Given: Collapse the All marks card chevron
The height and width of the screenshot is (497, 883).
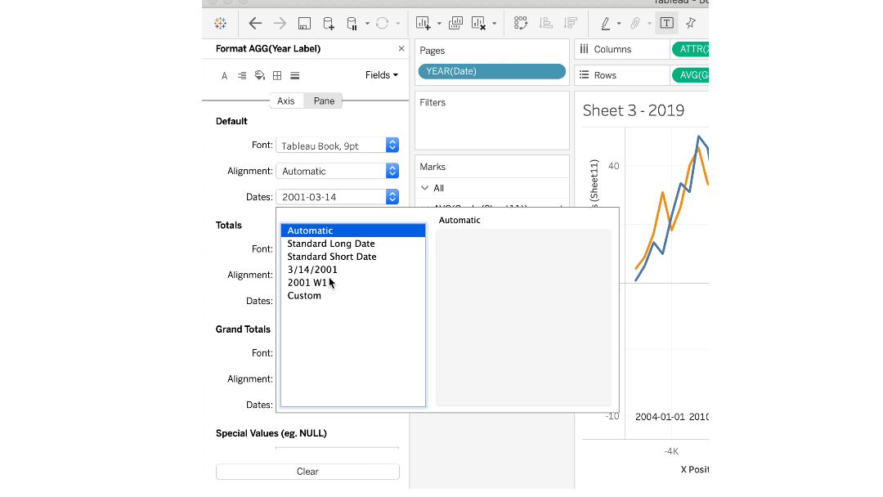Looking at the screenshot, I should 424,188.
